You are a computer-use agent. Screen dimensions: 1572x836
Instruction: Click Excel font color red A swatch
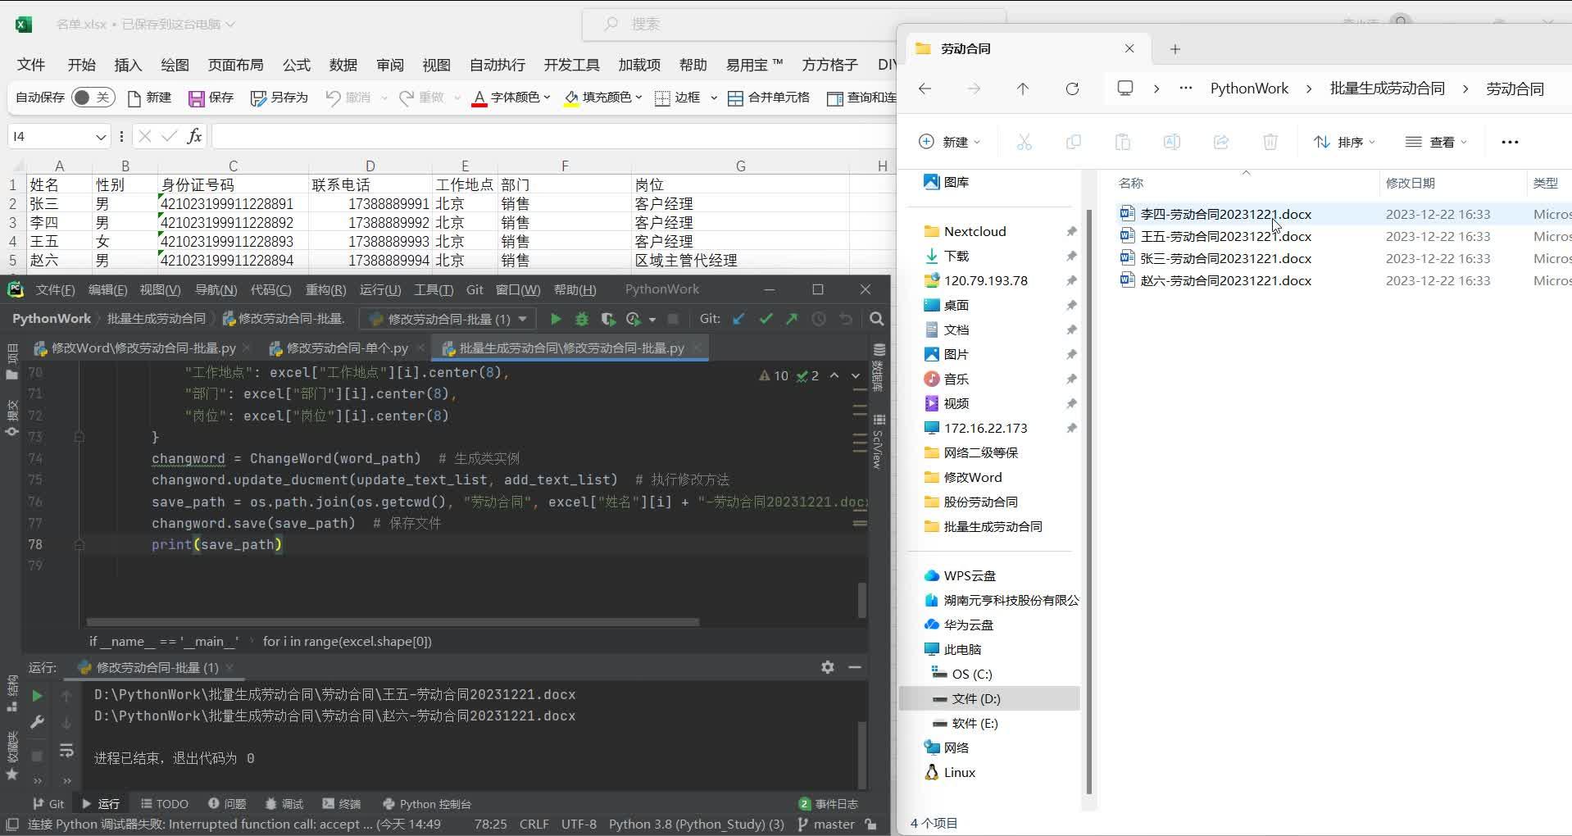[x=479, y=98]
